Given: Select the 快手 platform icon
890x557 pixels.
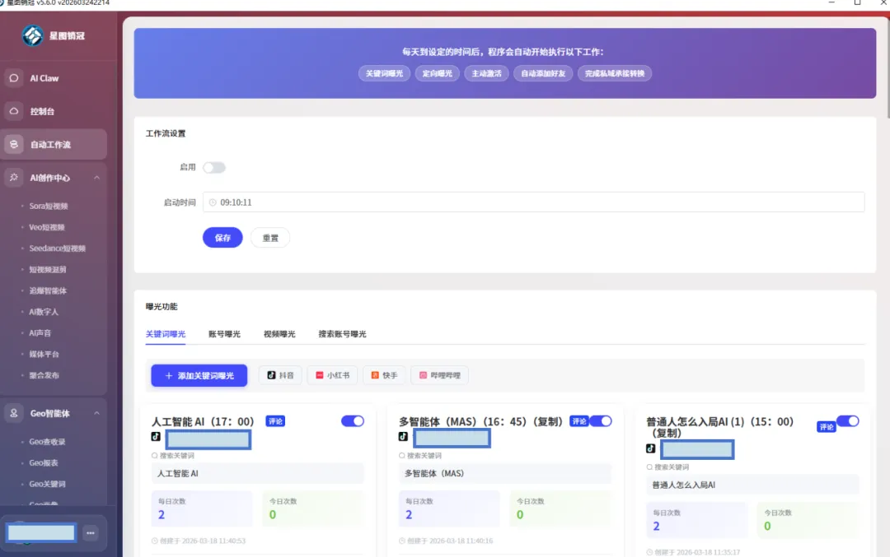Looking at the screenshot, I should [384, 375].
